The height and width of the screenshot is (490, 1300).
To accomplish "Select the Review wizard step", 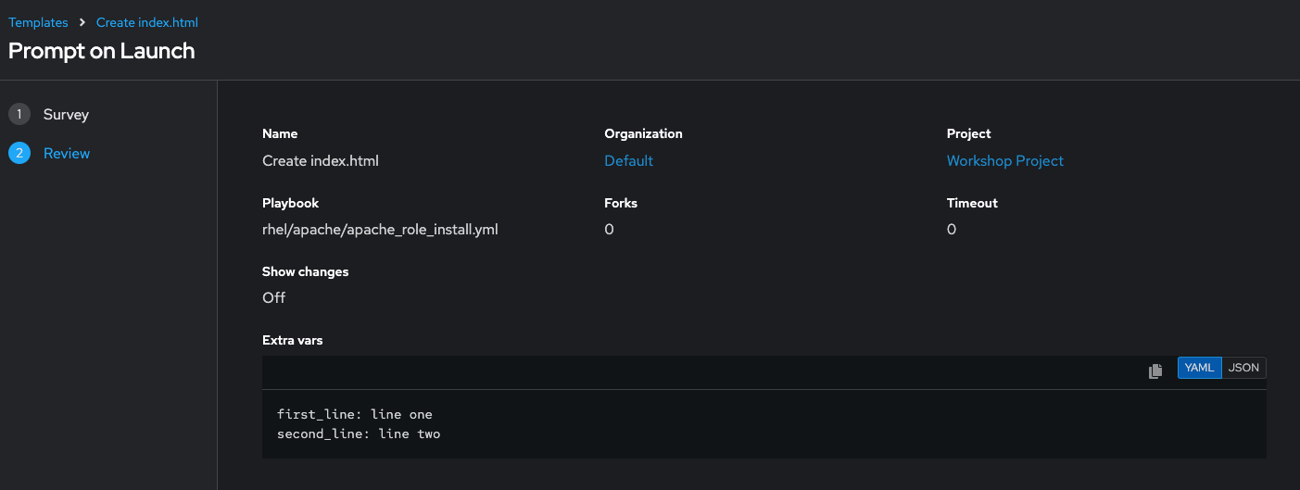I will pyautogui.click(x=67, y=154).
